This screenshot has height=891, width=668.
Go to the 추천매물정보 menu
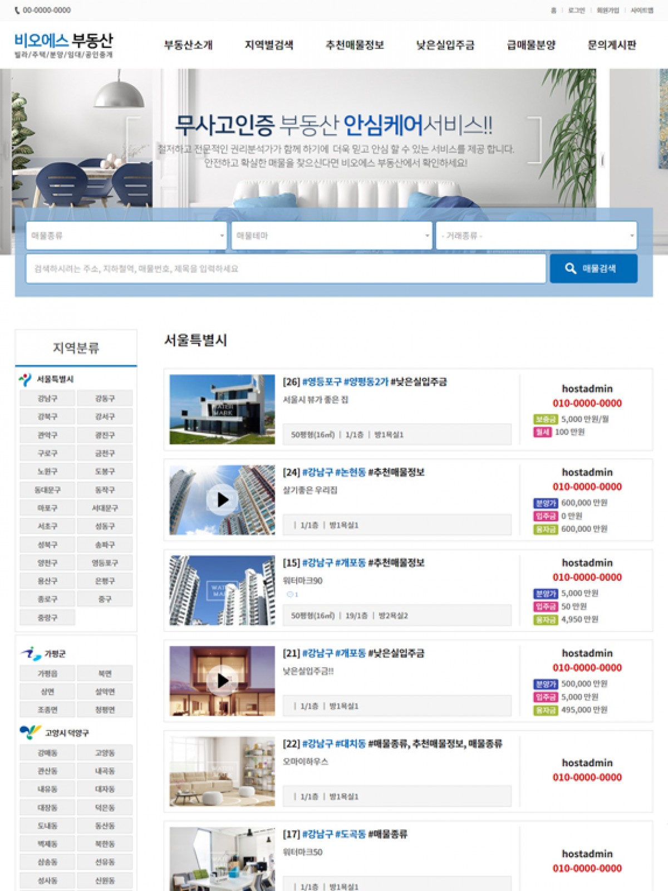tap(355, 45)
